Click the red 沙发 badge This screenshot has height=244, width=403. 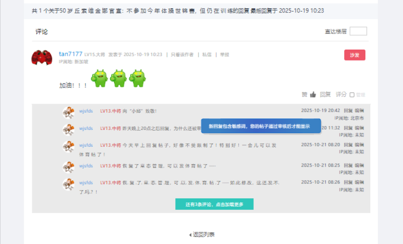(355, 55)
